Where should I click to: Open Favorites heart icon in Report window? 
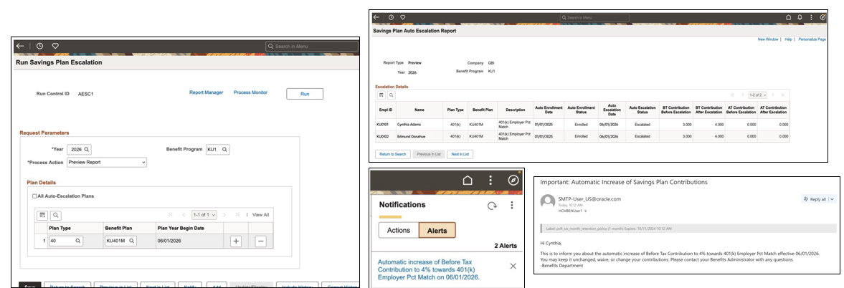pyautogui.click(x=402, y=17)
